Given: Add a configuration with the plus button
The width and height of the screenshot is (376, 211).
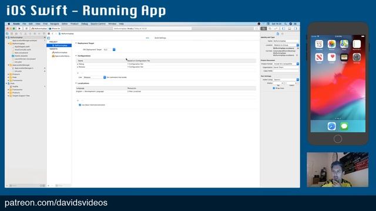Looking at the screenshot, I should [x=78, y=73].
